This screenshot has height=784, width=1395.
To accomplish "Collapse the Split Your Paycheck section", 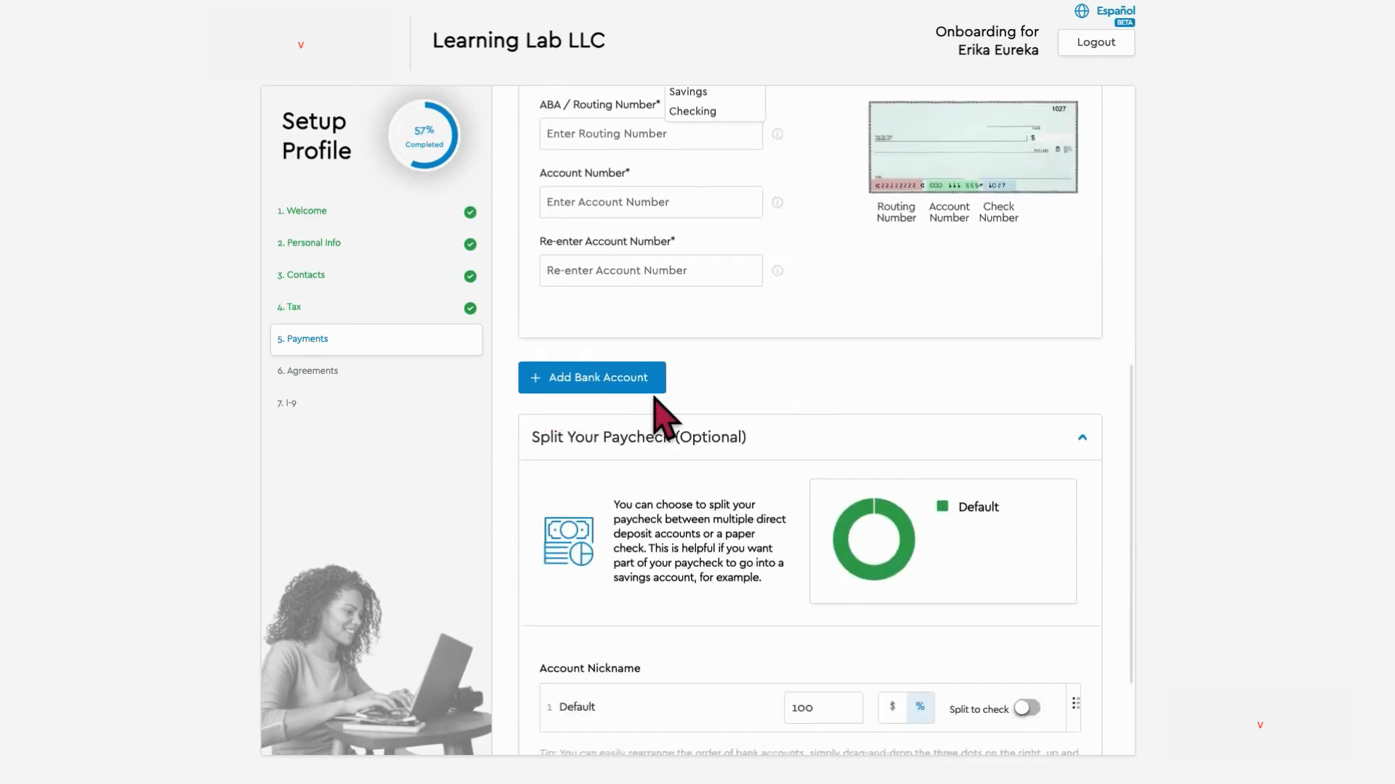I will point(1082,437).
